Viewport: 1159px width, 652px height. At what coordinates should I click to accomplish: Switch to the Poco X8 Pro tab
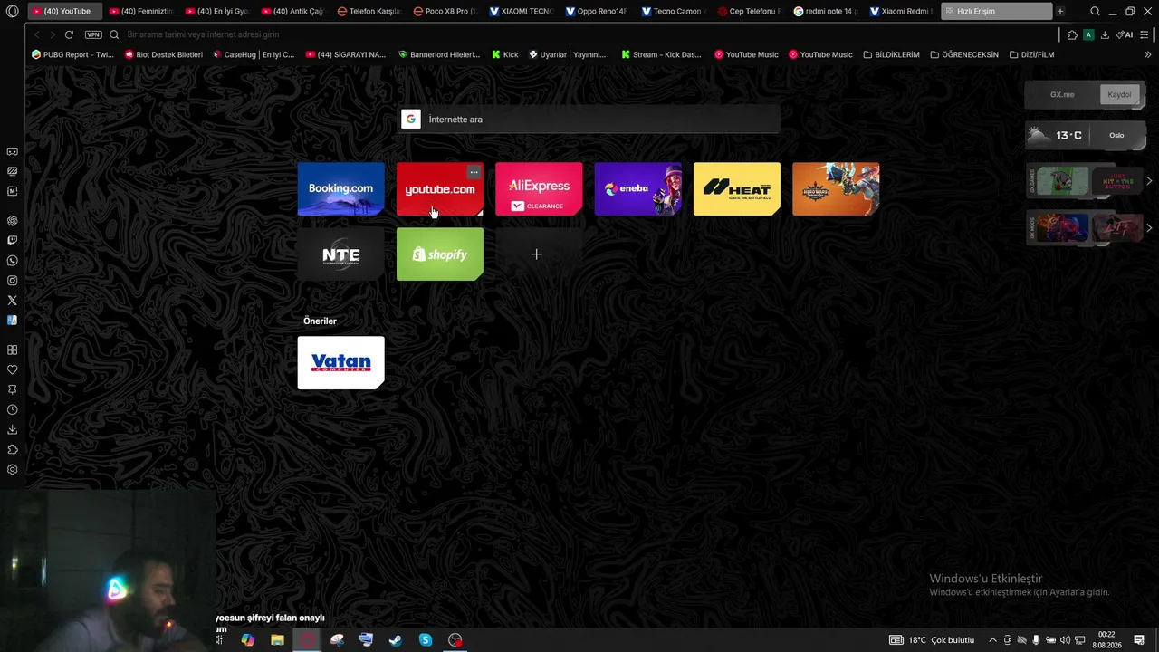pyautogui.click(x=445, y=12)
